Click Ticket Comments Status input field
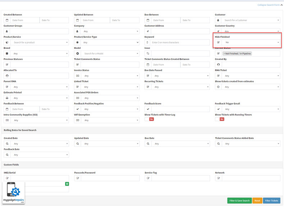 coord(110,65)
